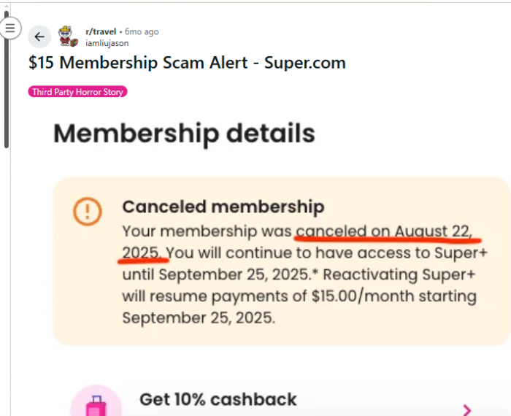The image size is (511, 416).
Task: Open the Get 10% cashback item
Action: (x=218, y=399)
